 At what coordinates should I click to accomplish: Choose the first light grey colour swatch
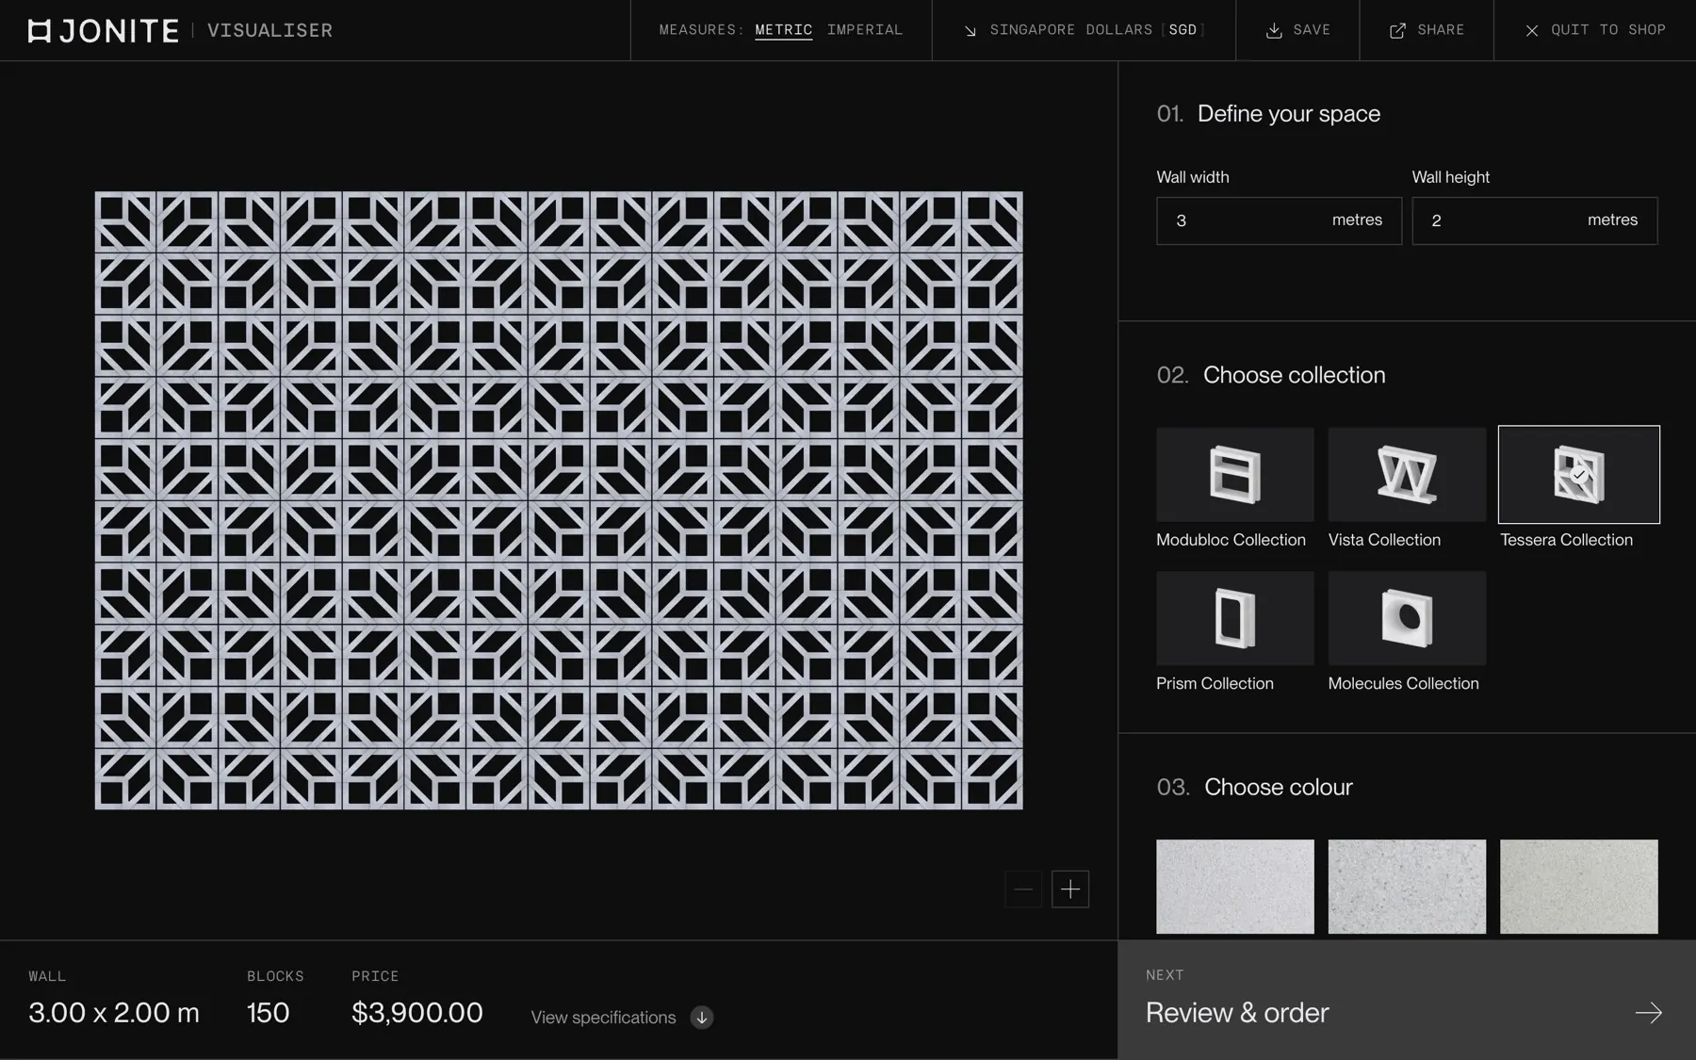(1235, 887)
